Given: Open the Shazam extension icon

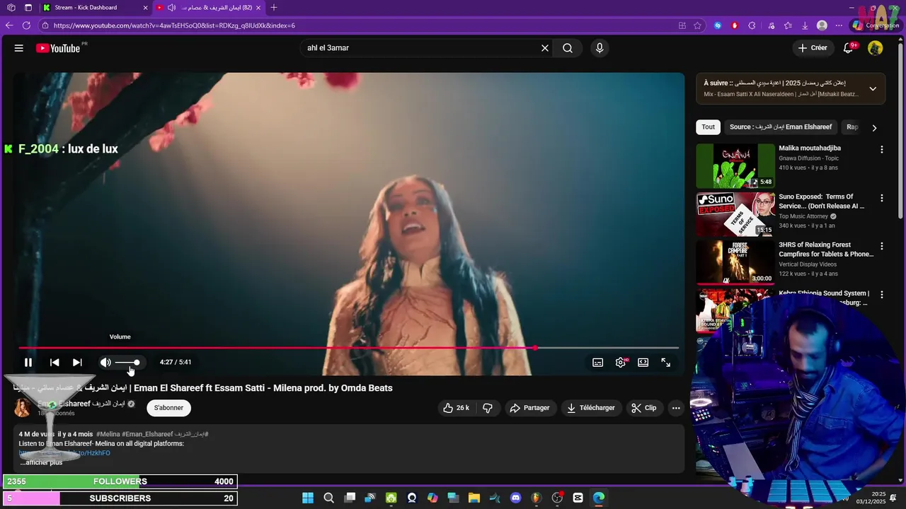Looking at the screenshot, I should [717, 25].
